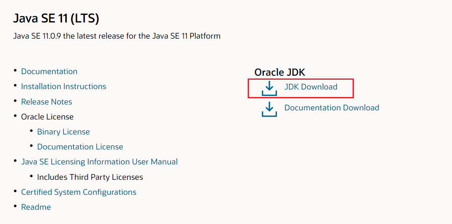Click the Oracle License list item text
This screenshot has height=224, width=452.
47,117
